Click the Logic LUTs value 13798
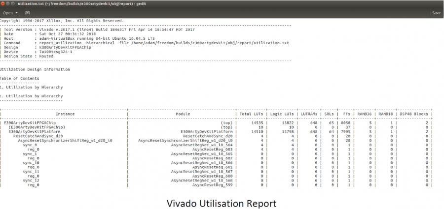This screenshot has height=209, width=444. click(x=288, y=132)
